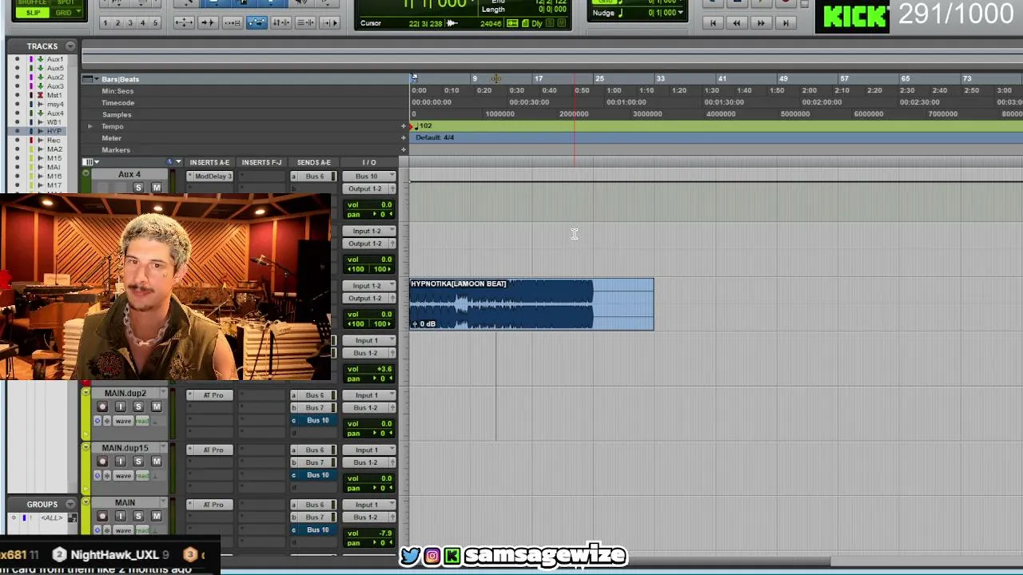Click bar 33 on the Bars|Beats ruler
This screenshot has width=1023, height=575.
(660, 78)
